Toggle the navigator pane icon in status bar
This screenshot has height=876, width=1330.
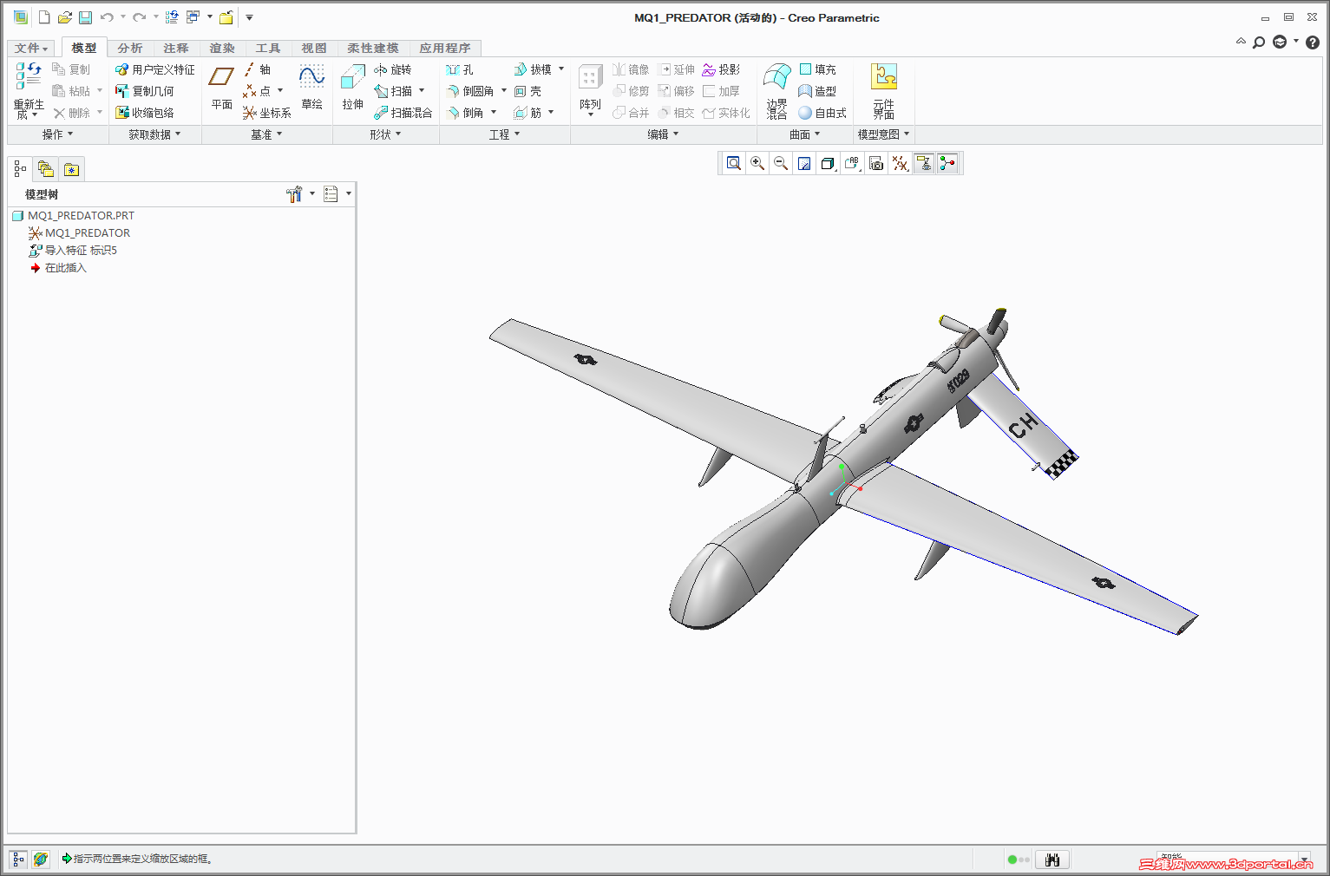tap(18, 859)
